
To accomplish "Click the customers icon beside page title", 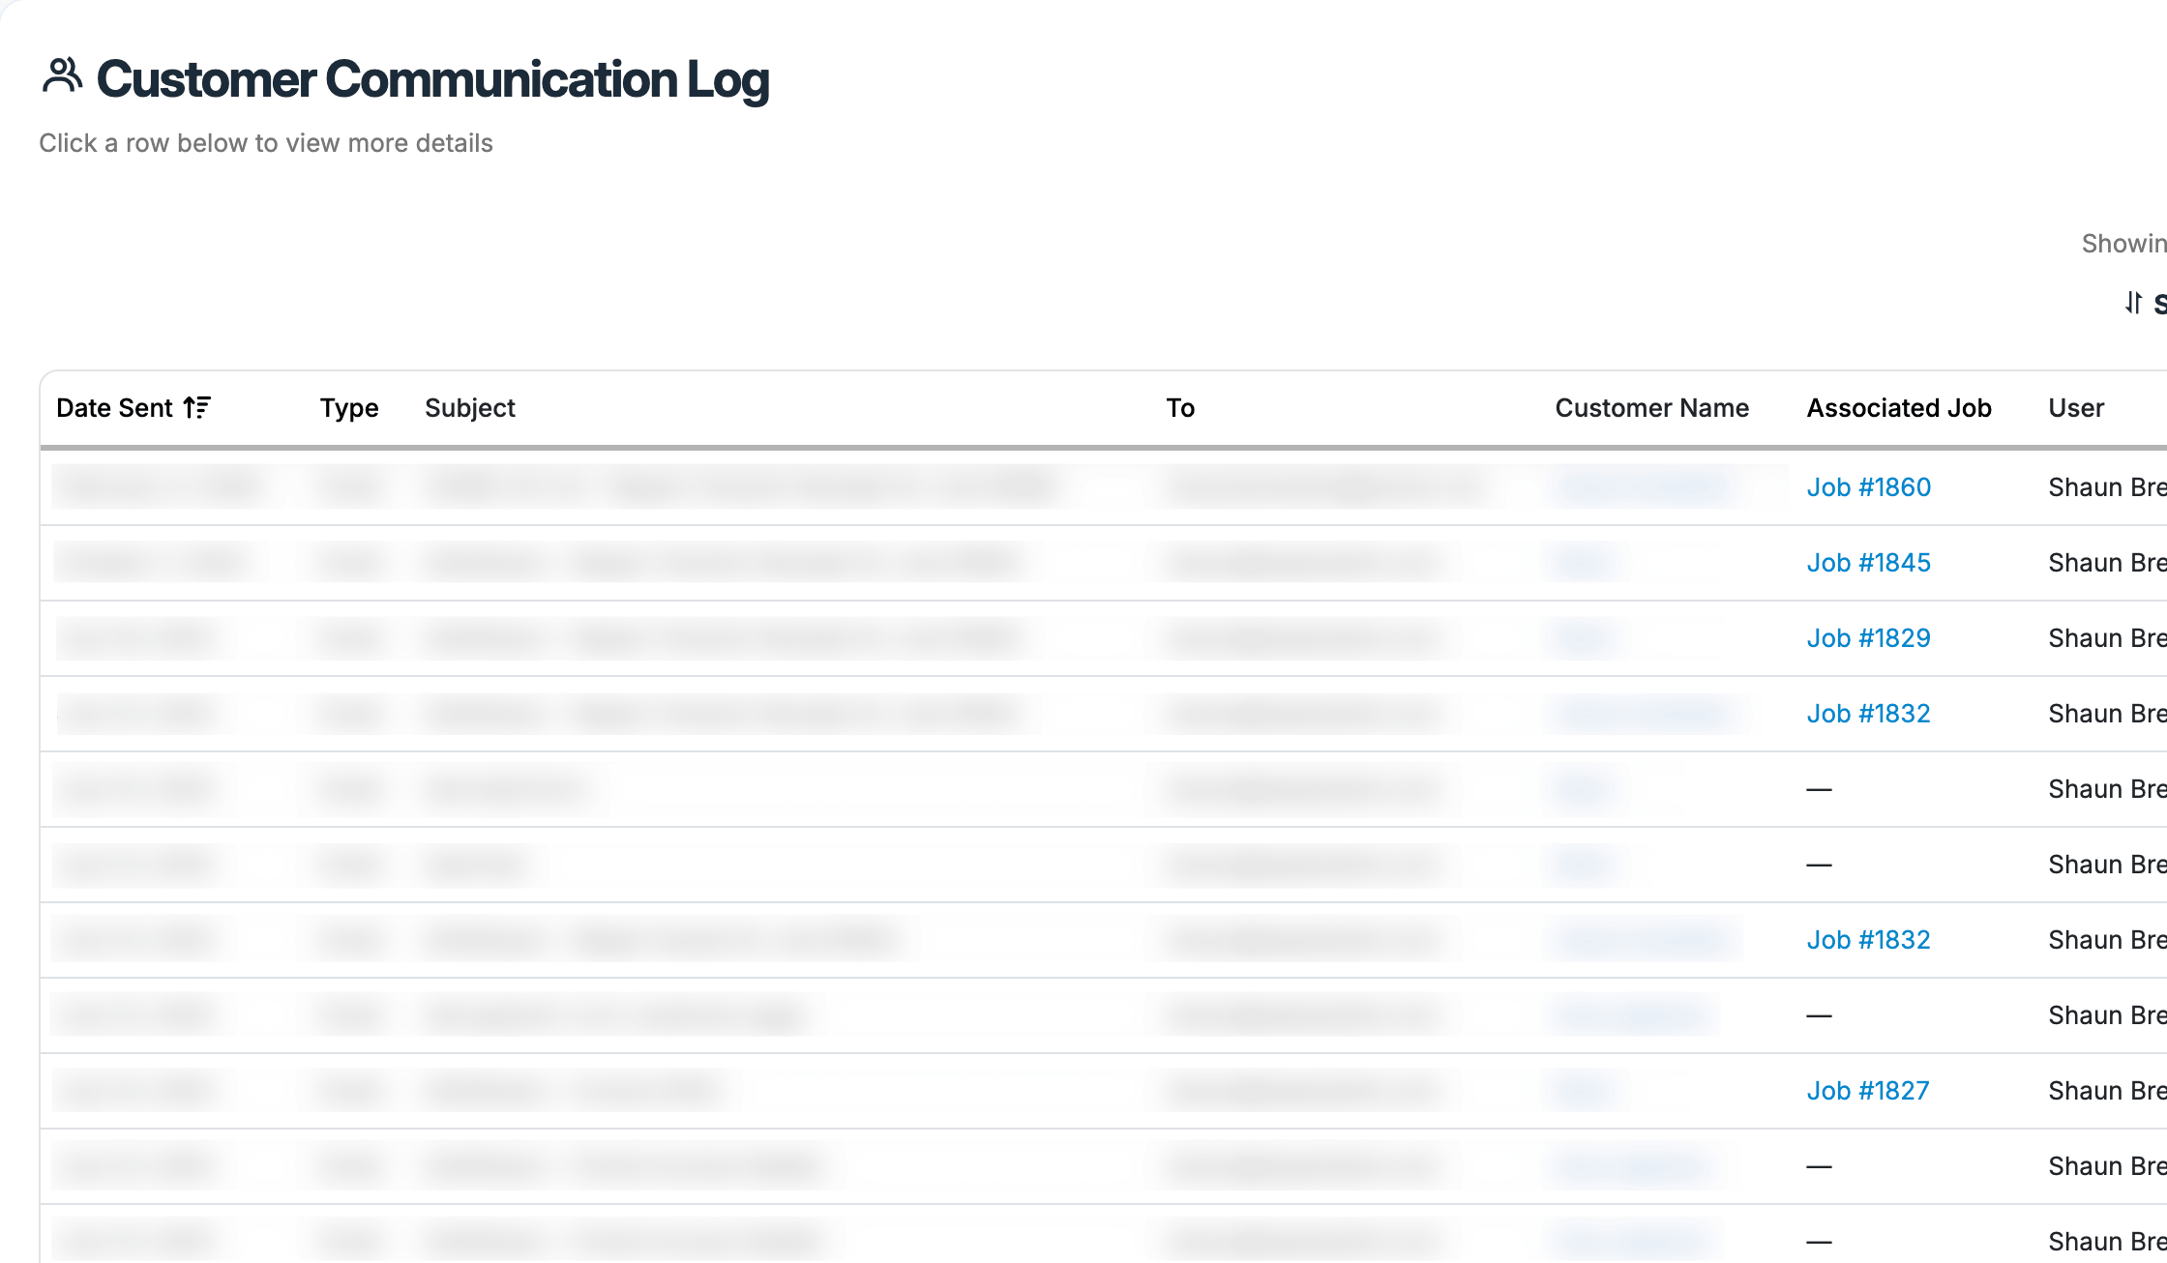I will click(62, 76).
